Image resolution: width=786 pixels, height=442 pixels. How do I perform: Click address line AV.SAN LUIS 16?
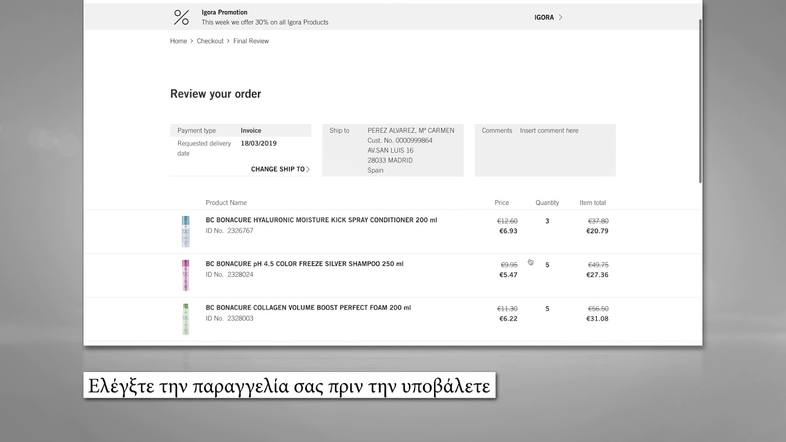(391, 150)
